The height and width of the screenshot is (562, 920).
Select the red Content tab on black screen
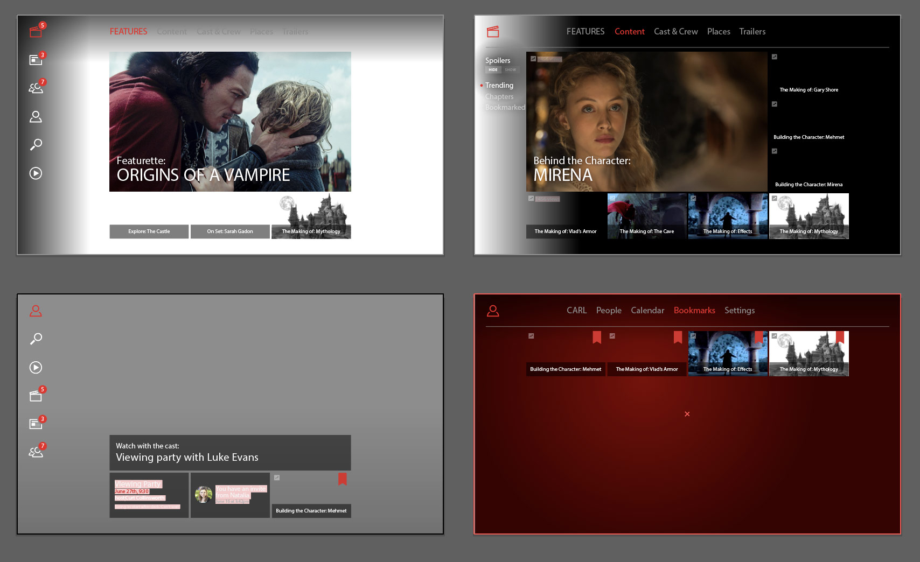pos(630,32)
